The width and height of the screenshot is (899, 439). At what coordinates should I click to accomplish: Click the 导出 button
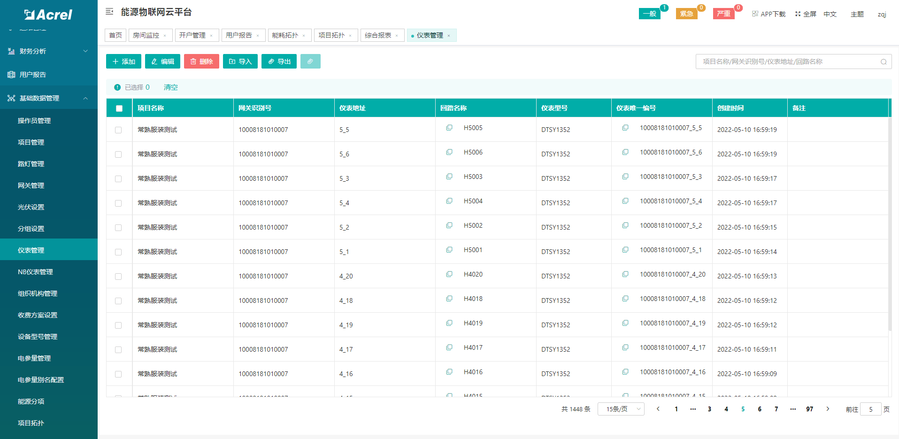pos(279,62)
